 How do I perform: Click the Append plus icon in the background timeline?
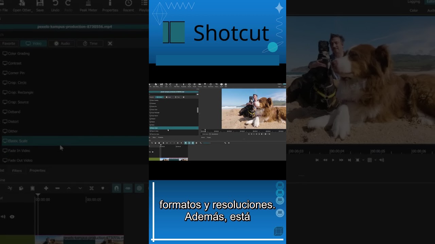coord(46,188)
